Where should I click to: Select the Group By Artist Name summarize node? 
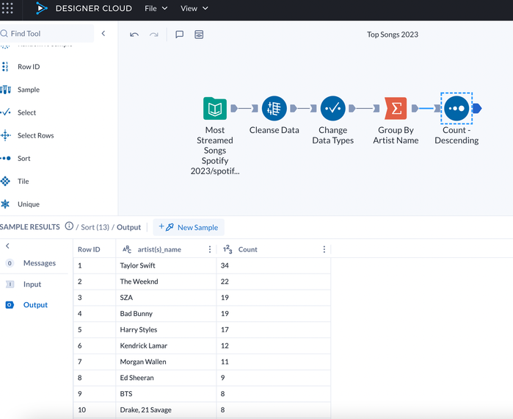coord(396,108)
